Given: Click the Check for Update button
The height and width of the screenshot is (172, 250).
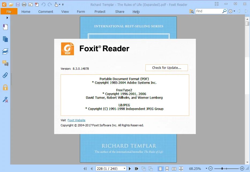Looking at the screenshot, I should (167, 68).
